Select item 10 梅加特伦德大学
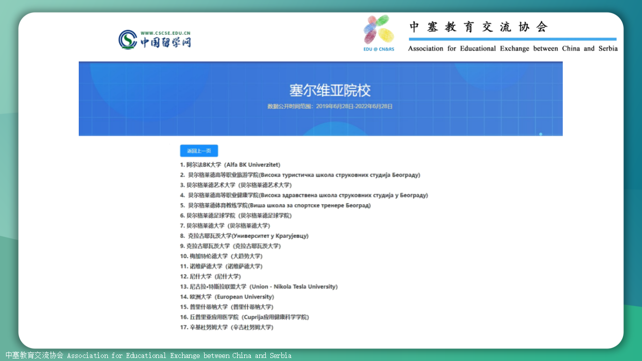 (x=221, y=256)
